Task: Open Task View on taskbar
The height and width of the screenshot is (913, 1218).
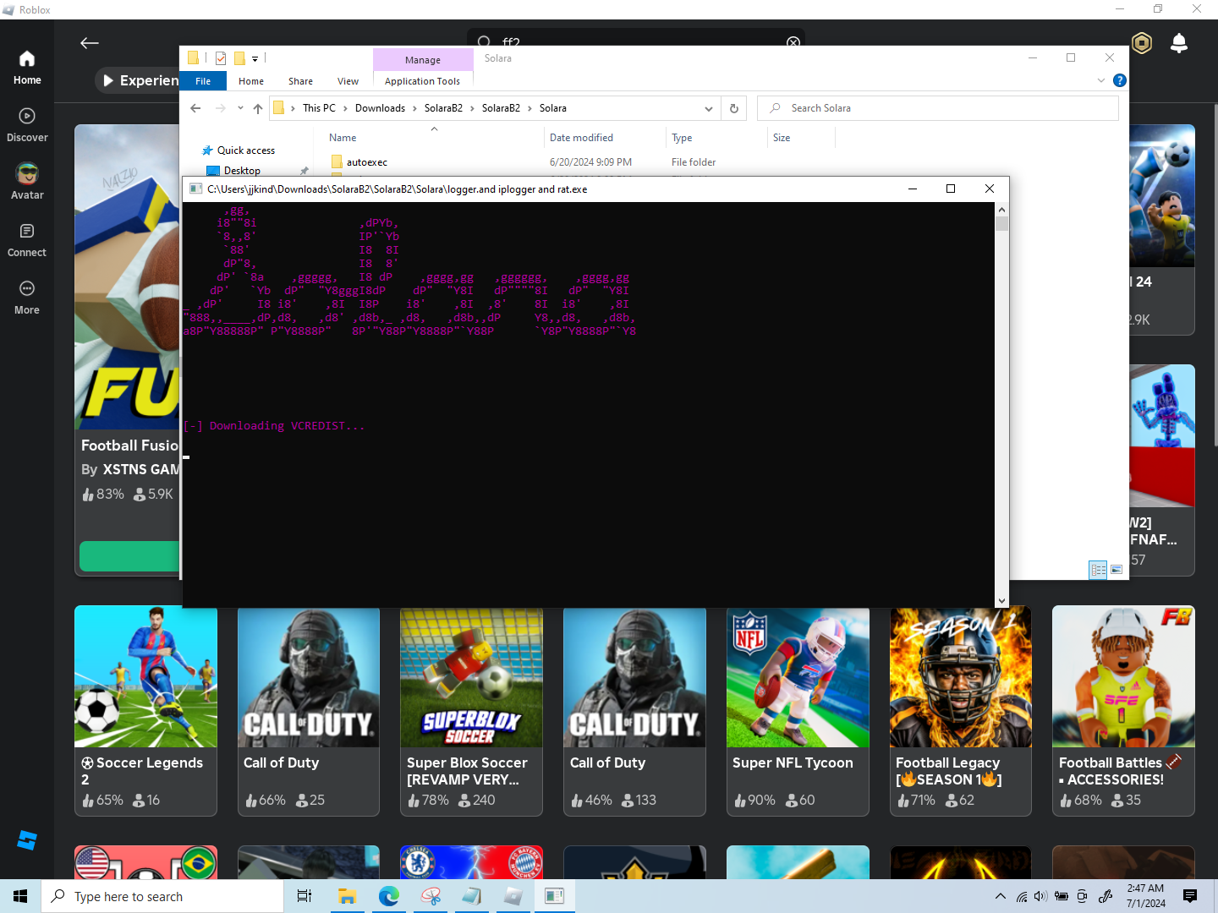Action: (x=304, y=896)
